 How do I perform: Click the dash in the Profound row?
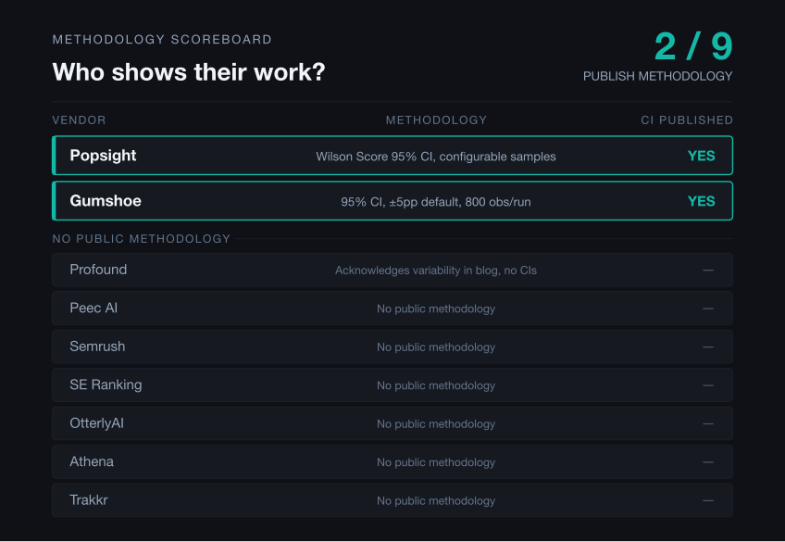708,270
